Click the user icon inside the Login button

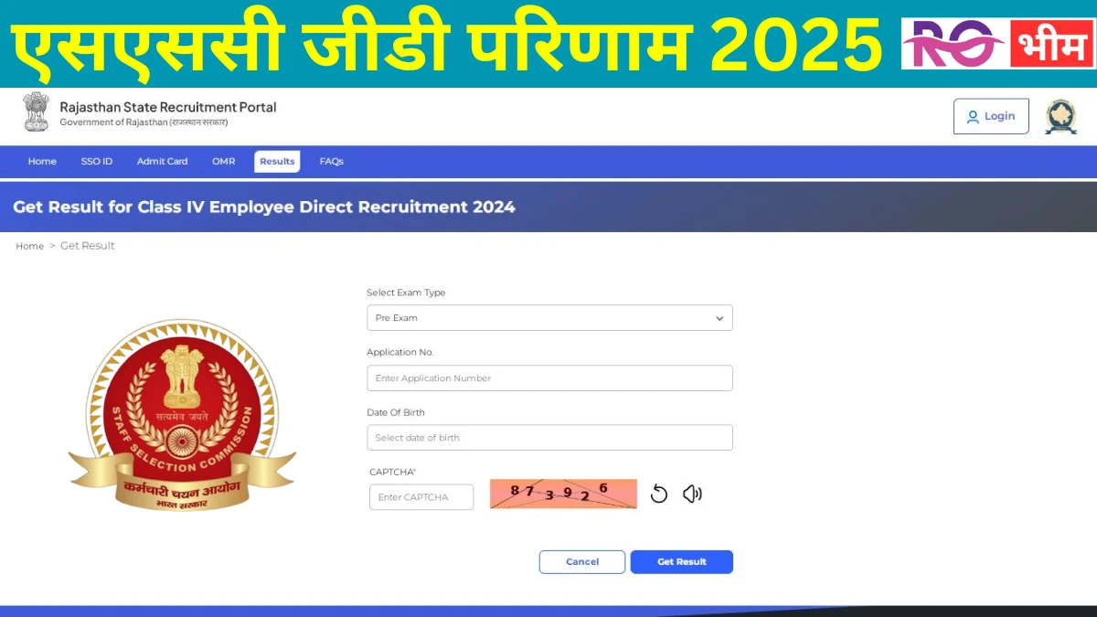tap(973, 116)
